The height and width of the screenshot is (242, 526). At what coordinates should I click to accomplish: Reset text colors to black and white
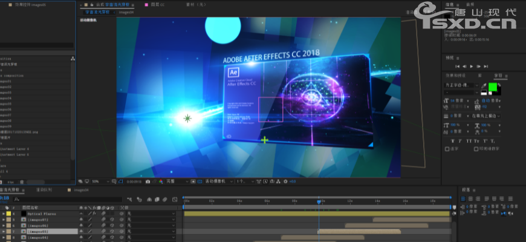point(484,93)
